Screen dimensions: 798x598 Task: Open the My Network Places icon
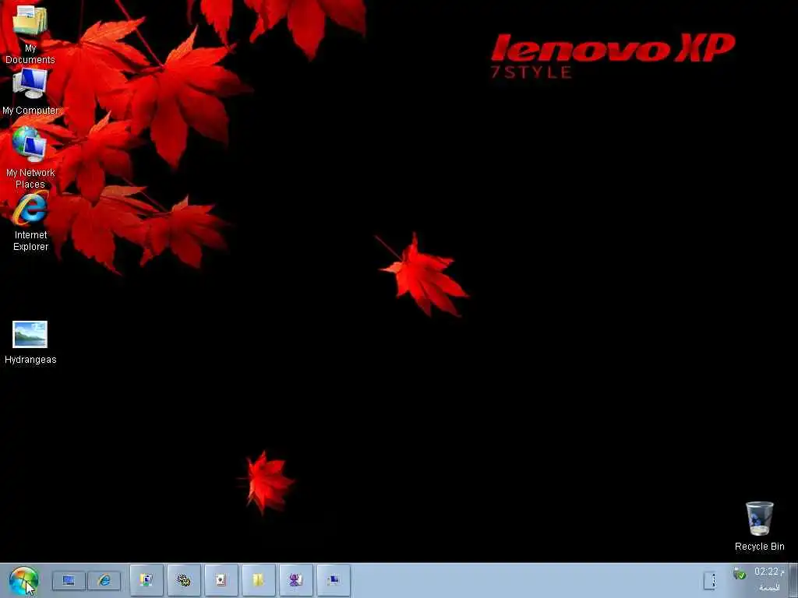tap(30, 157)
